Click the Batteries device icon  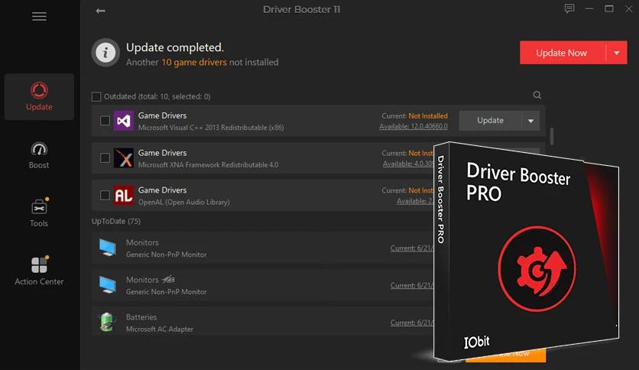[x=106, y=322]
